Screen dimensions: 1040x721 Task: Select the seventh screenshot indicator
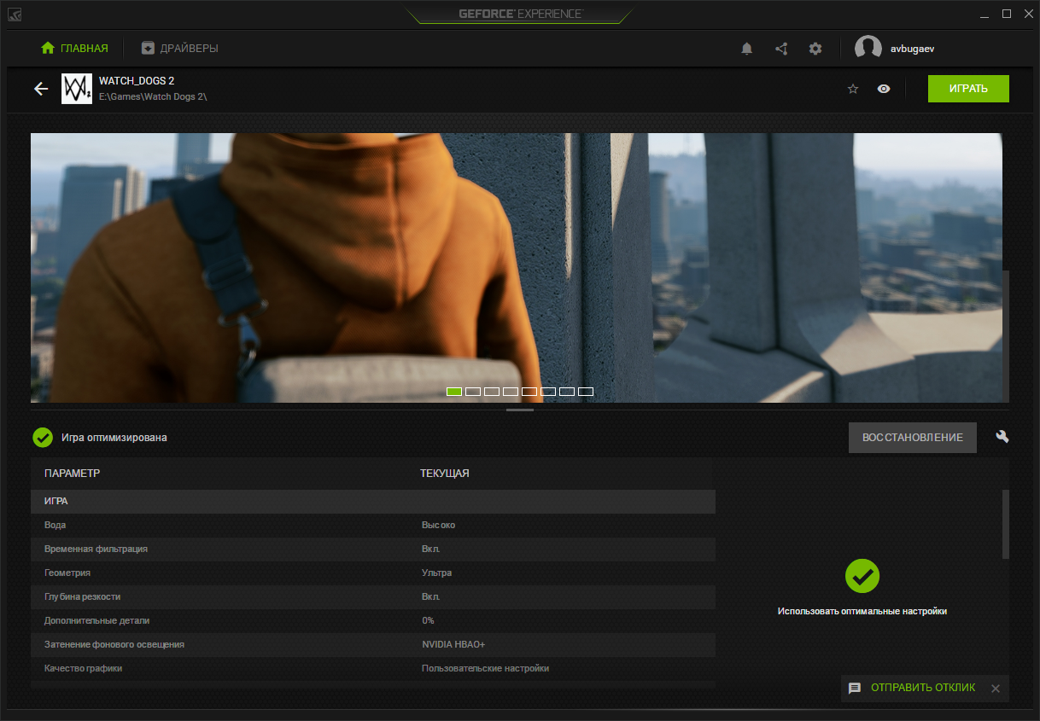pos(567,392)
